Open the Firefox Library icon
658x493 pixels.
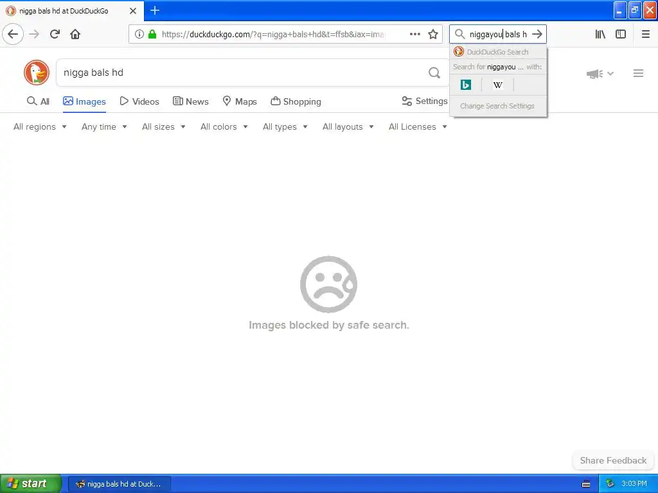point(600,35)
